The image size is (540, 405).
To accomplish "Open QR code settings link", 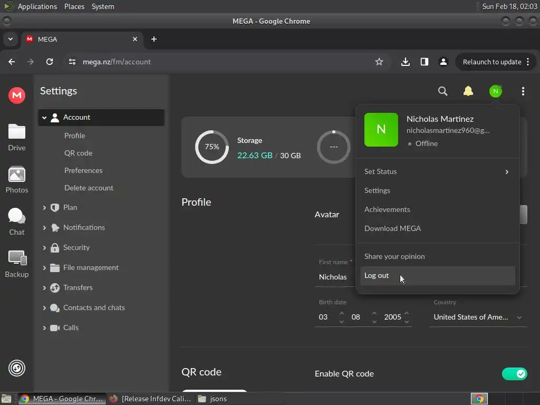I will (78, 153).
